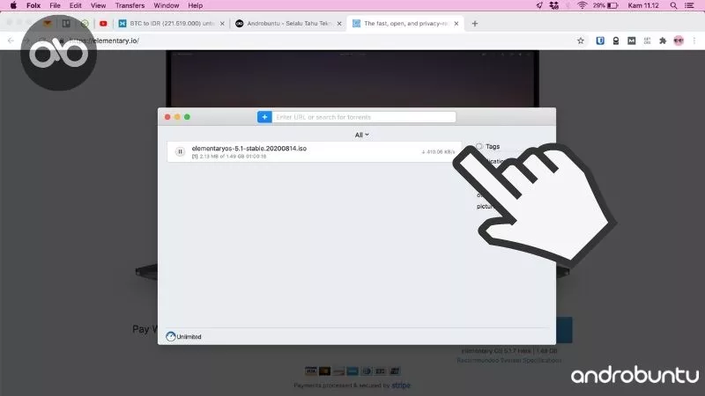705x396 pixels.
Task: Open the Recommended System Specifications link
Action: [509, 361]
